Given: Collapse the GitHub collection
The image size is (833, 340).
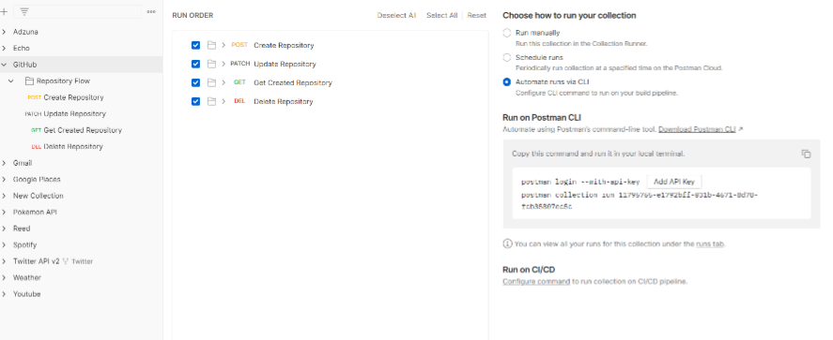Looking at the screenshot, I should (x=5, y=65).
